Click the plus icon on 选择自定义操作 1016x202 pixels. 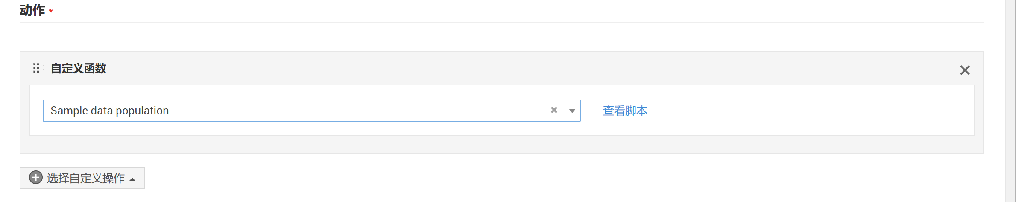pos(36,177)
